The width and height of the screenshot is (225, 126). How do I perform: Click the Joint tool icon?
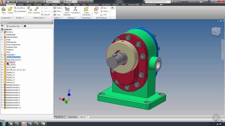coord(30,9)
